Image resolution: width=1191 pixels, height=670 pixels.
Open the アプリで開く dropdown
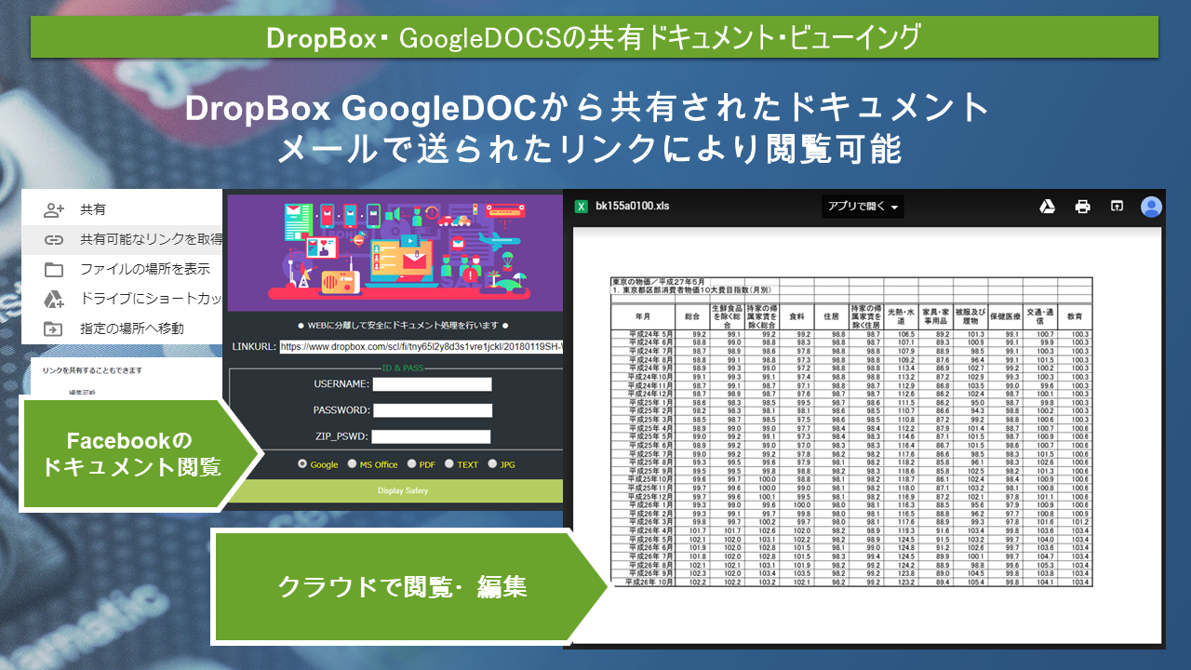863,207
